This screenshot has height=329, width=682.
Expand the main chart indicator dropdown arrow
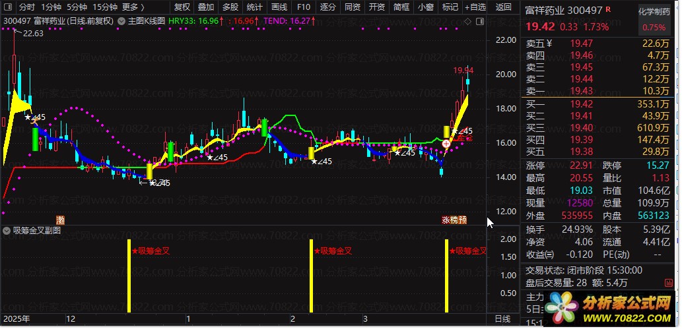click(x=121, y=20)
